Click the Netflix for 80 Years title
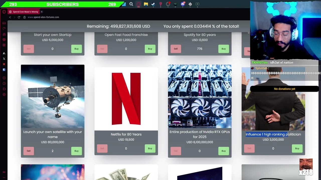Image resolution: width=321 pixels, height=180 pixels. [126, 134]
